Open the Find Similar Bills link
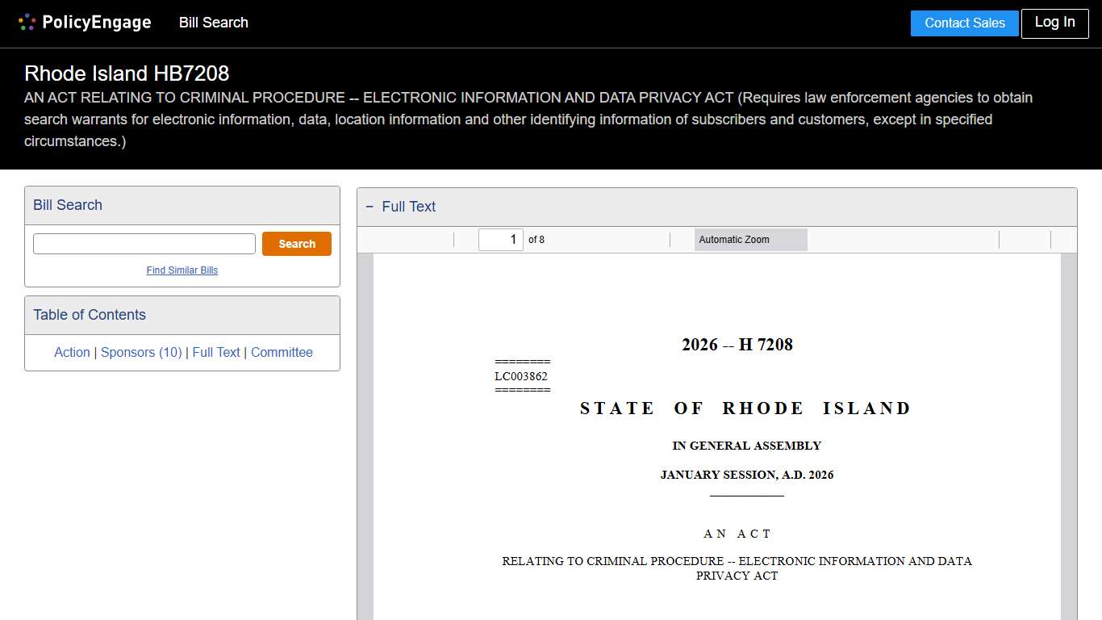Viewport: 1102px width, 620px height. point(182,270)
